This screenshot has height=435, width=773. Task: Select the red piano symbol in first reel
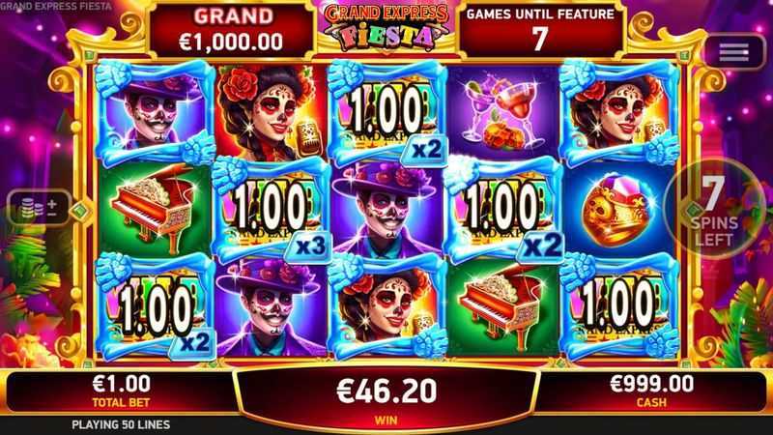(x=156, y=211)
